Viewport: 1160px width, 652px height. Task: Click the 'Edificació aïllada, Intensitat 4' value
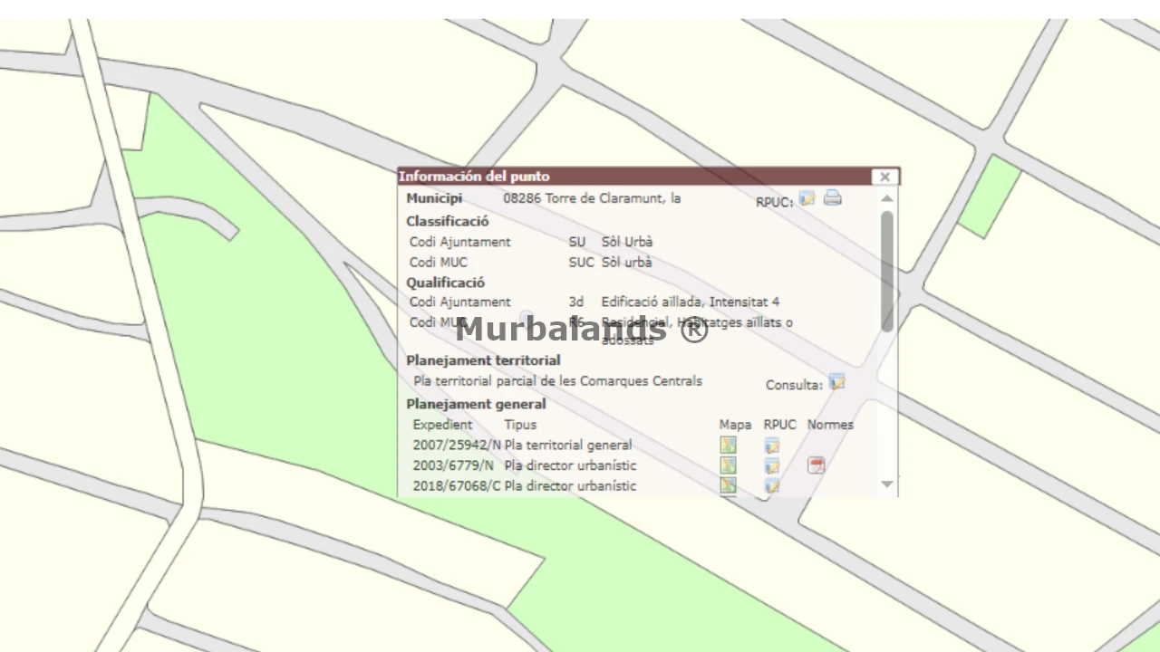[x=691, y=302]
